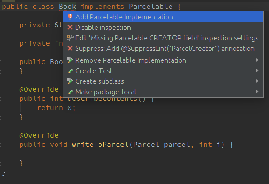Place cursor on writeToParcel method name
Screen dimensions: 269x184
point(100,145)
